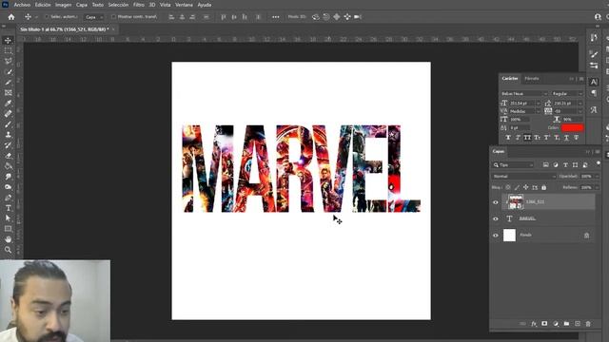Open the Ventana menu
Image resolution: width=609 pixels, height=342 pixels.
click(184, 5)
